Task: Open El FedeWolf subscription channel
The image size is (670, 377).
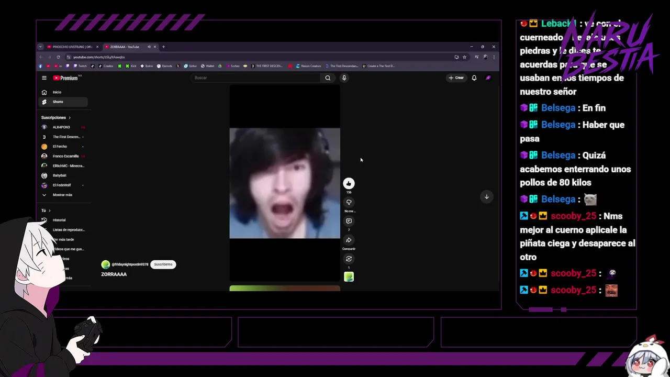Action: pos(63,185)
